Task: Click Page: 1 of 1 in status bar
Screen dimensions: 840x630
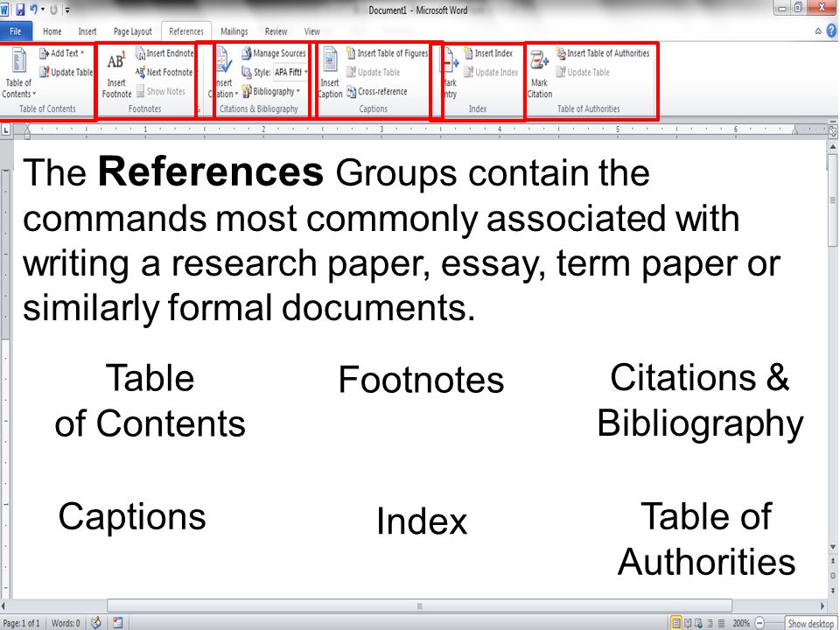Action: click(x=21, y=623)
